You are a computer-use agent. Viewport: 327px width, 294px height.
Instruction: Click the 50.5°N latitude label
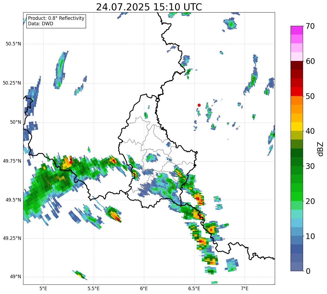tap(13, 44)
